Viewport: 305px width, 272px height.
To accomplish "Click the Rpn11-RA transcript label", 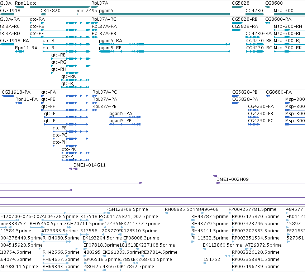I will pyautogui.click(x=26, y=48).
